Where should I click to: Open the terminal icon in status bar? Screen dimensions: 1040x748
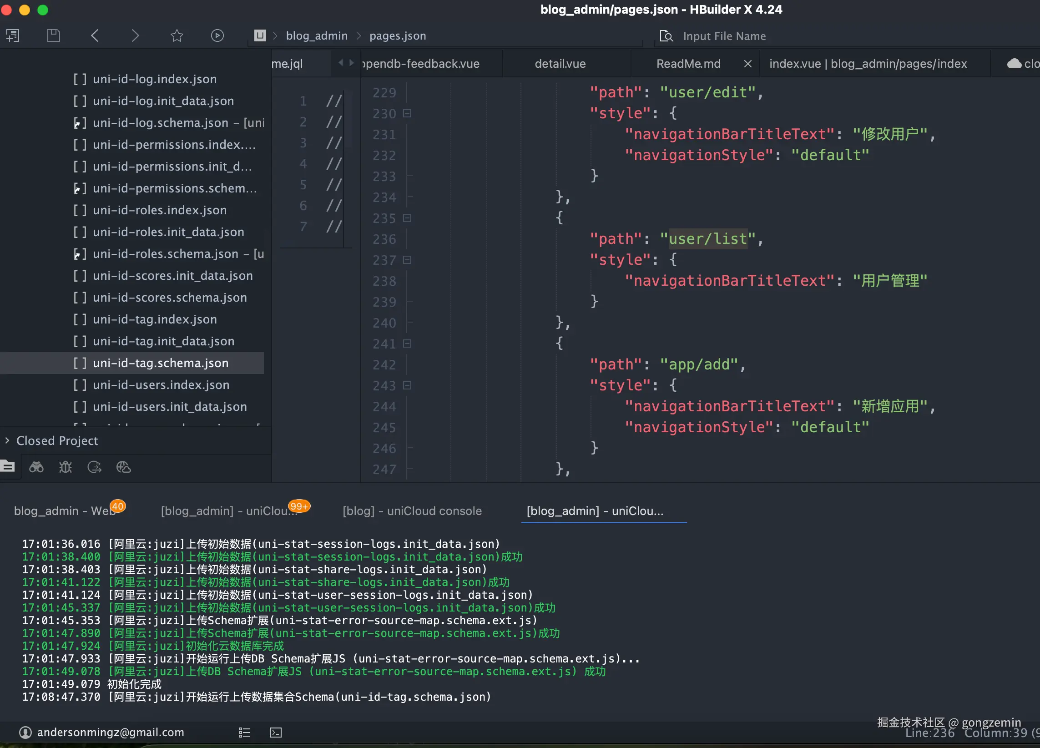[x=276, y=733]
